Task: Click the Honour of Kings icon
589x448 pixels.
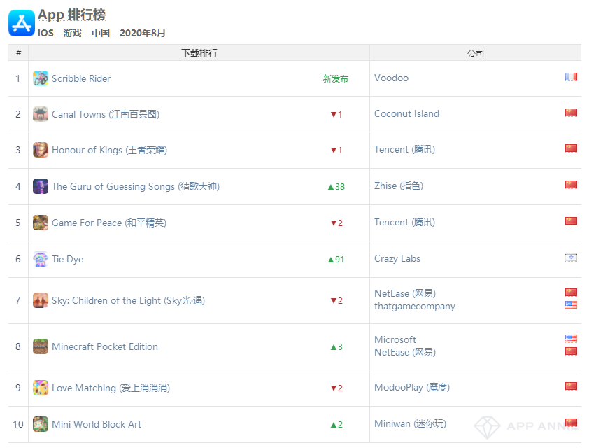Action: [41, 150]
